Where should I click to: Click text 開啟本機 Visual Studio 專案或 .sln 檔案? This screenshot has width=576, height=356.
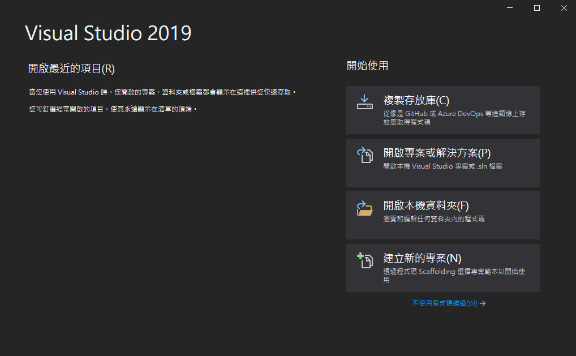(x=442, y=166)
